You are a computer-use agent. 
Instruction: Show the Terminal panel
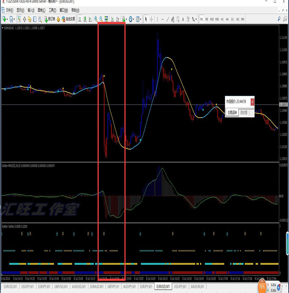tap(35, 19)
